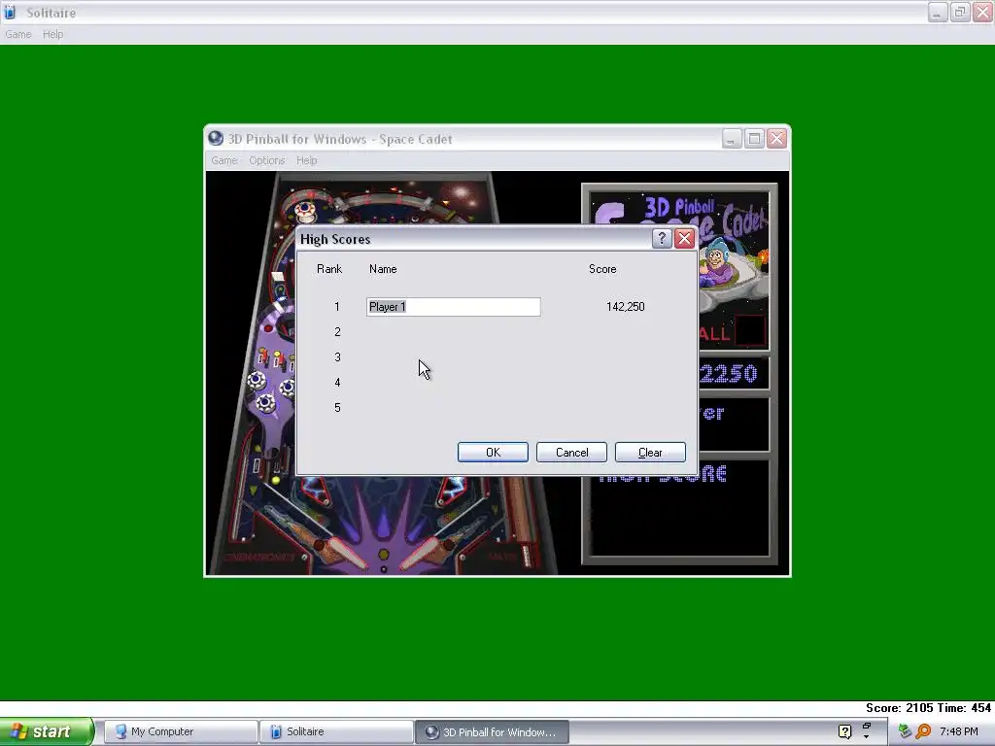Switch to My Computer taskbar button

(180, 731)
